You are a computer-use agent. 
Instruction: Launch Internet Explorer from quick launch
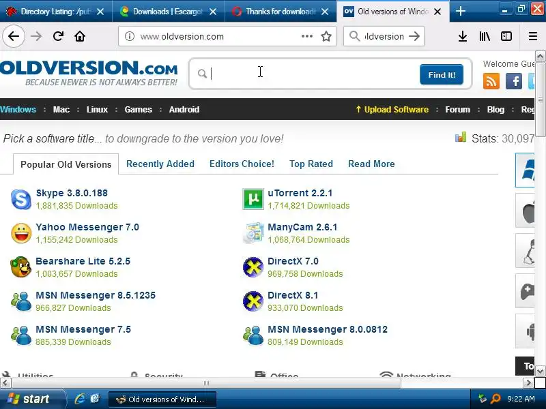(x=79, y=399)
